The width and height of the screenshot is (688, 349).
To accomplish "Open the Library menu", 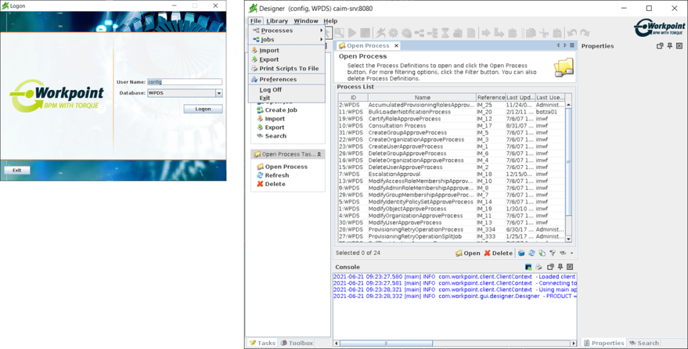I will 277,21.
